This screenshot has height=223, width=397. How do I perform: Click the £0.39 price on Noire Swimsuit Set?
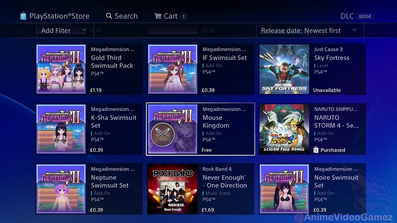click(320, 210)
